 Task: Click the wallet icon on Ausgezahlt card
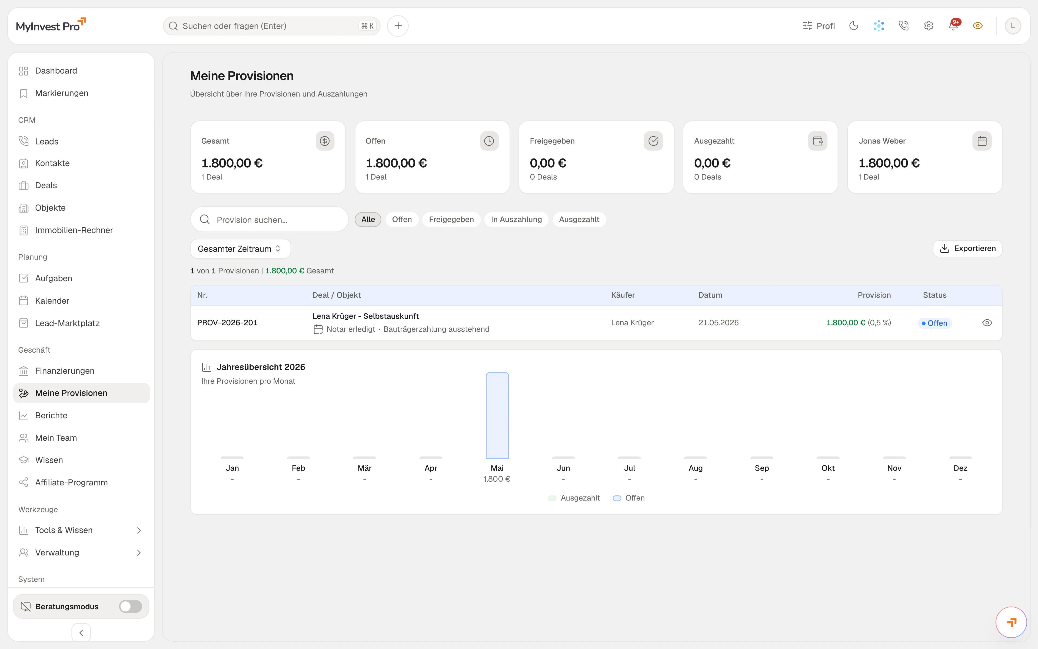point(817,141)
